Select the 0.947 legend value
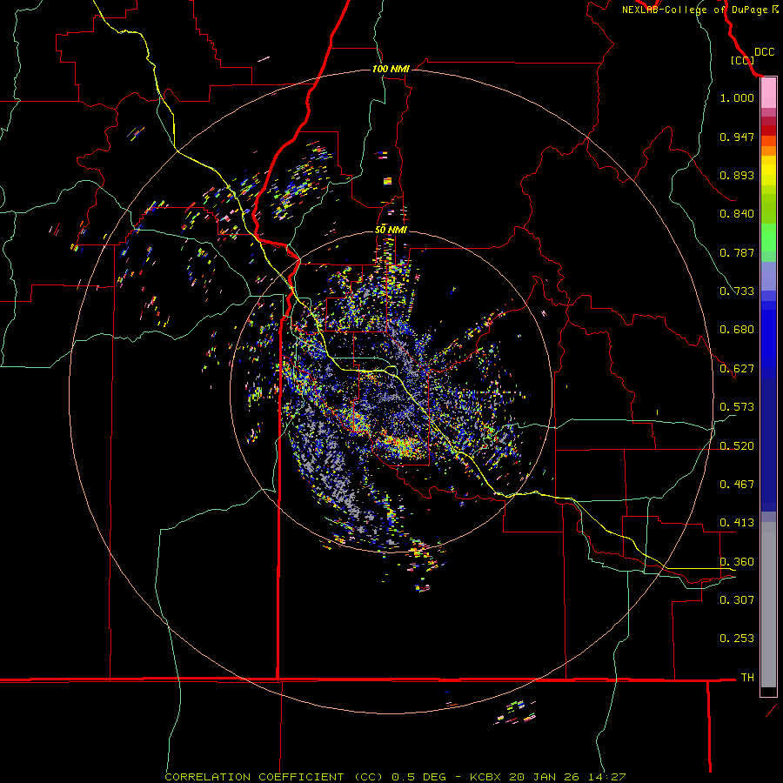 coord(737,137)
